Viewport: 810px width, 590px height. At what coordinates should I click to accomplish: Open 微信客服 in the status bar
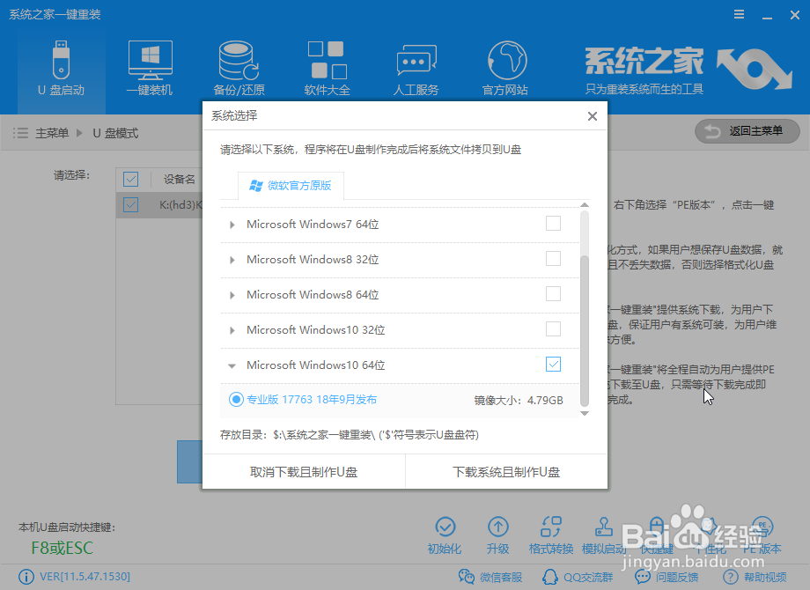(x=490, y=577)
